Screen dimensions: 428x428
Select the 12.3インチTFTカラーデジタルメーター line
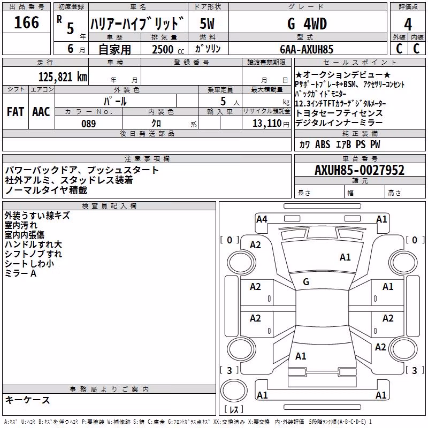[x=340, y=103]
